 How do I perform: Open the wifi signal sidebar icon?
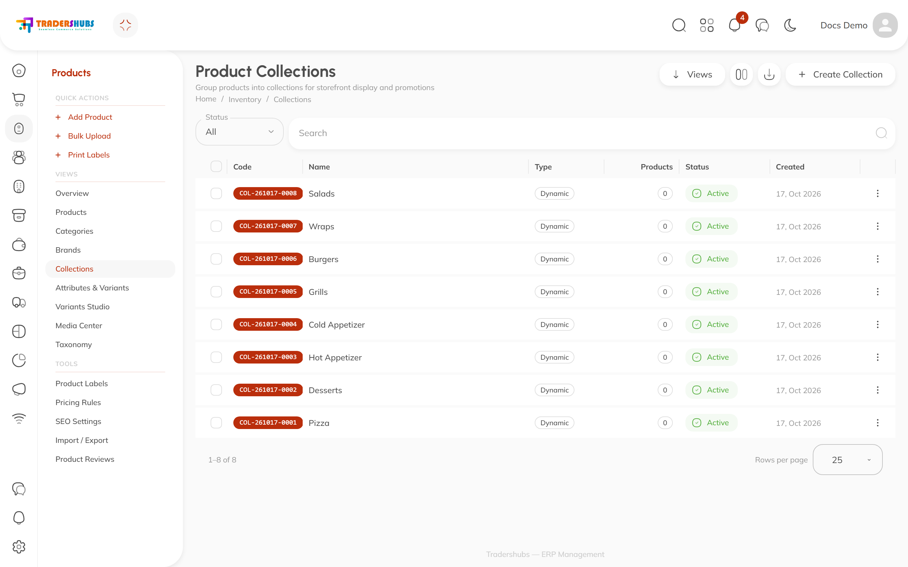coord(19,418)
